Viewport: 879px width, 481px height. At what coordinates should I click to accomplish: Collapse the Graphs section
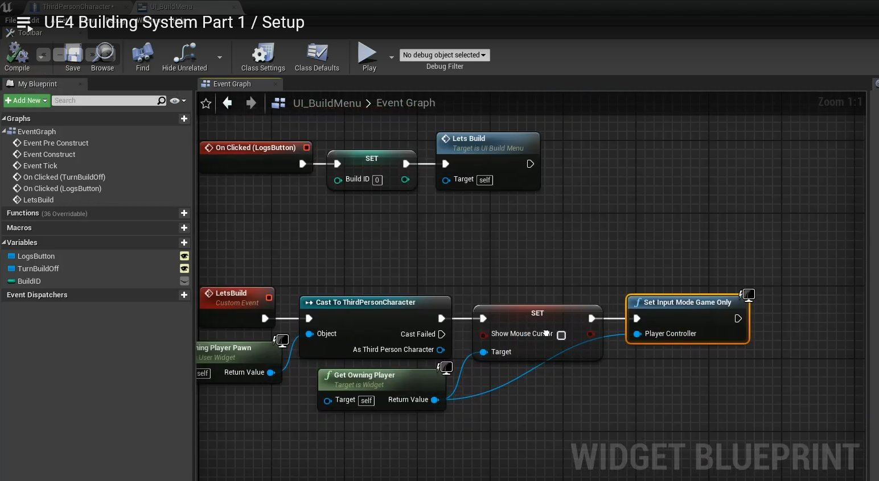(4, 119)
